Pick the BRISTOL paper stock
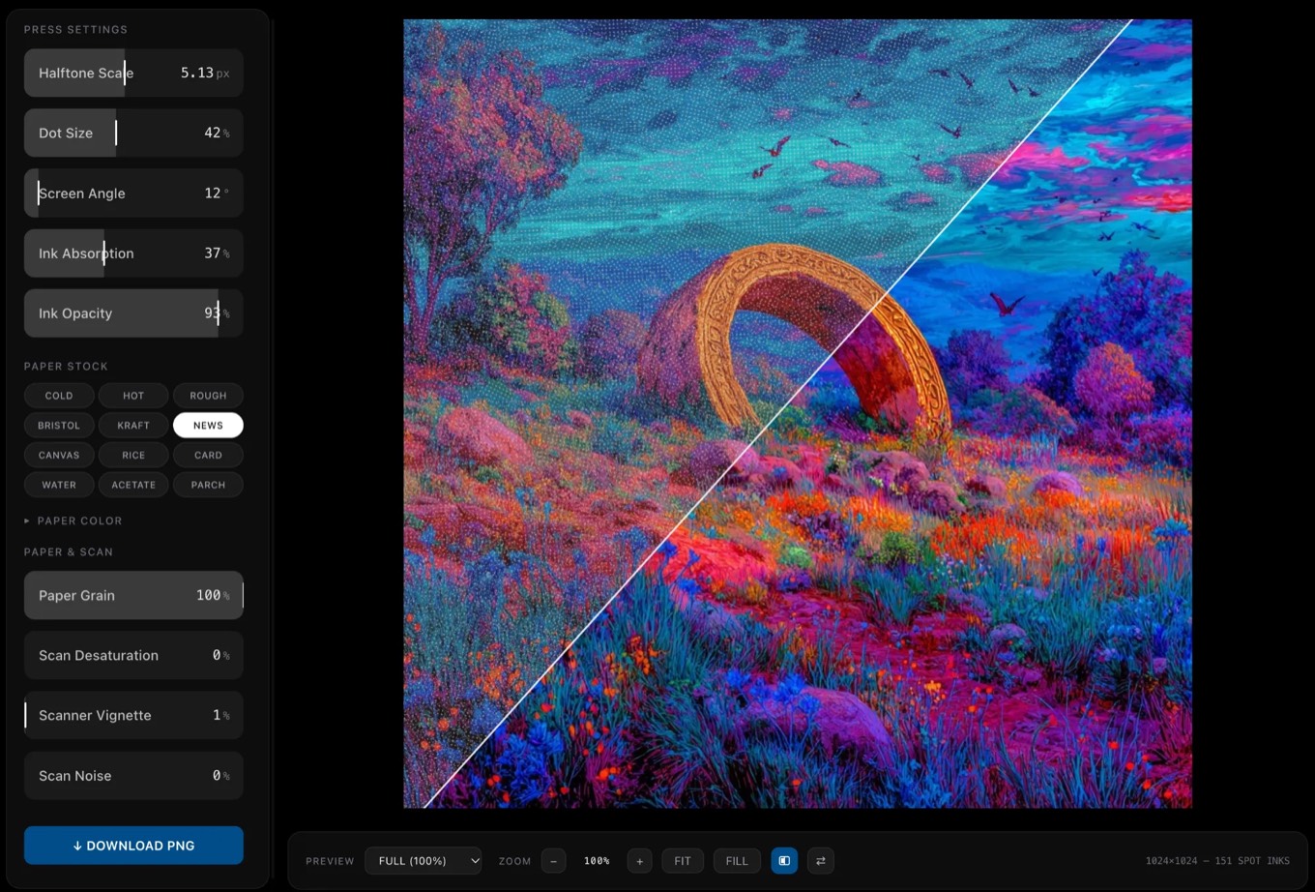 pyautogui.click(x=59, y=426)
